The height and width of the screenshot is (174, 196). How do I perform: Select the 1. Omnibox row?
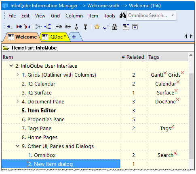pos(95,155)
